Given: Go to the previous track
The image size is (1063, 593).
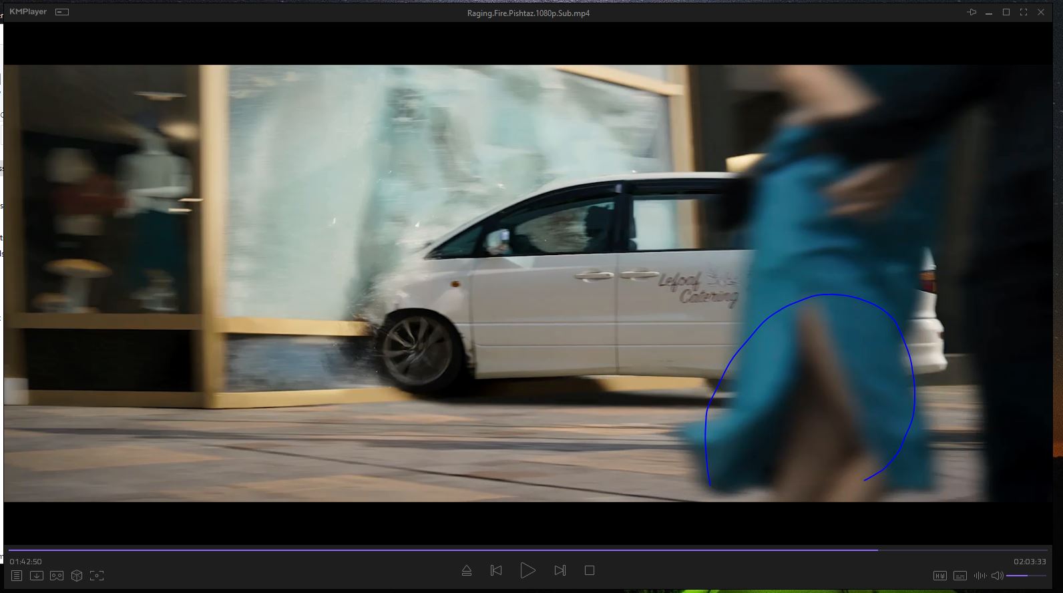Looking at the screenshot, I should (496, 570).
